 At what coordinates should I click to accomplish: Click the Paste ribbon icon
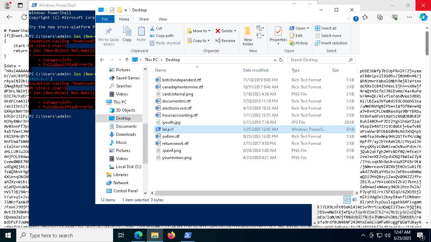coord(141,32)
